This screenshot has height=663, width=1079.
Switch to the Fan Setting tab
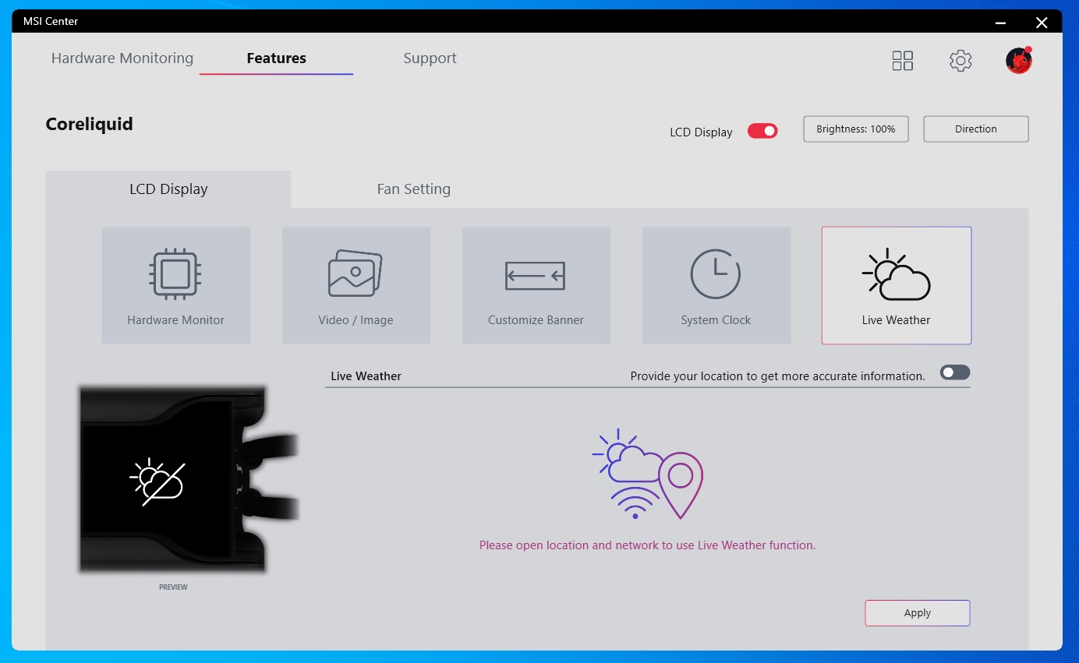pyautogui.click(x=413, y=189)
